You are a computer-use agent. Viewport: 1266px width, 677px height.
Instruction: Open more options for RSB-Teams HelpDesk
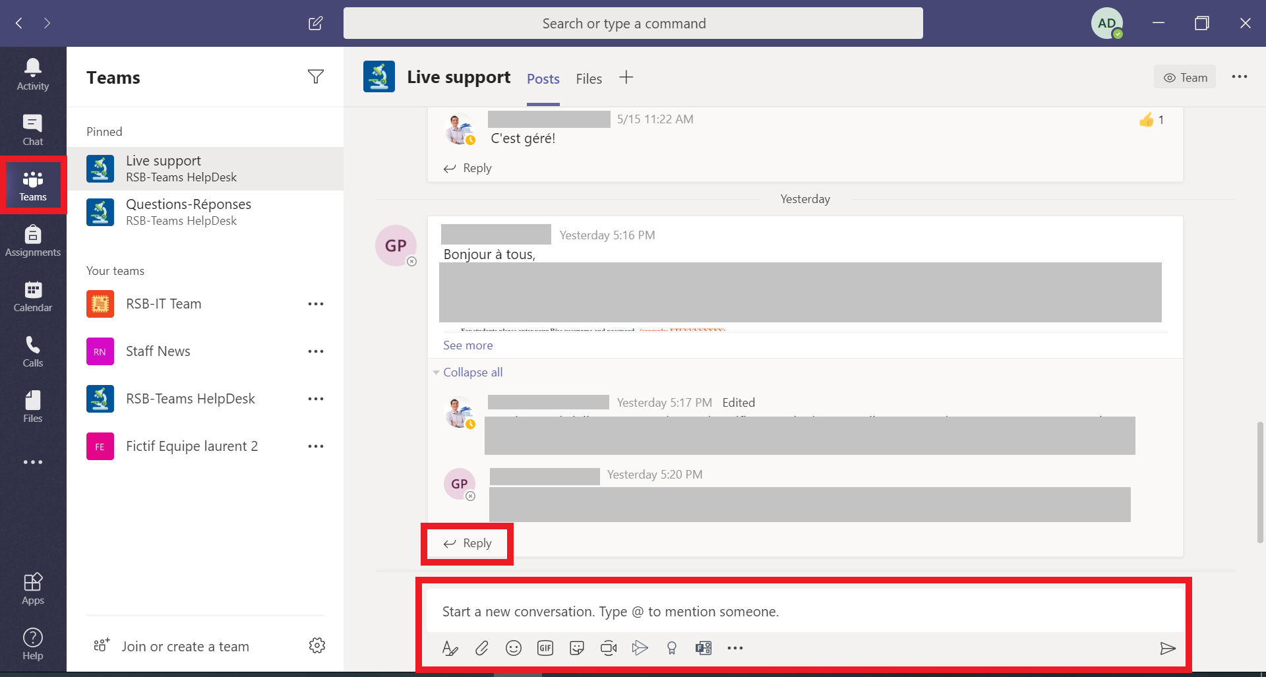coord(316,399)
